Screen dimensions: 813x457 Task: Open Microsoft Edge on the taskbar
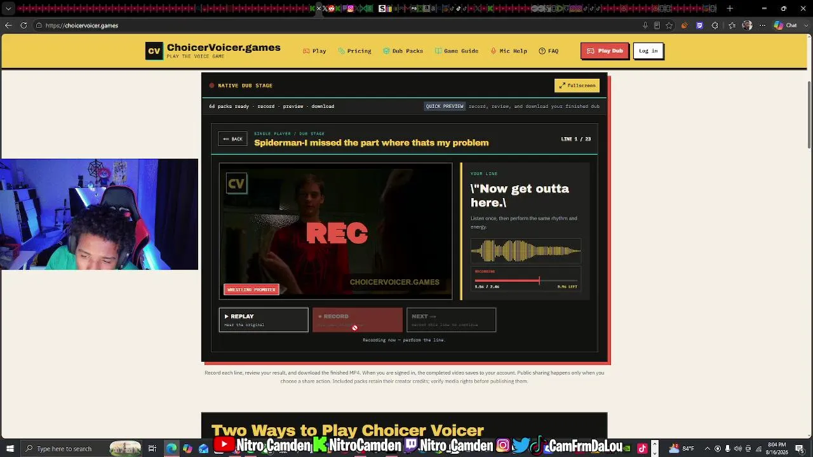171,449
